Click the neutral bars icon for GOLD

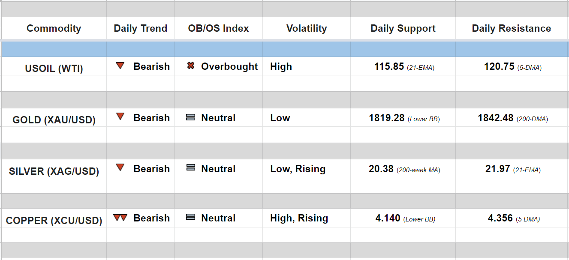tap(191, 117)
